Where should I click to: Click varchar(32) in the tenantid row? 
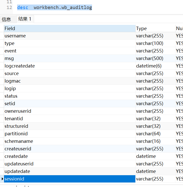pyautogui.click(x=148, y=119)
